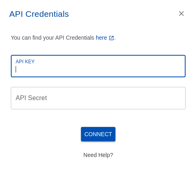
Task: Open the Need Help? link
Action: pos(98,155)
